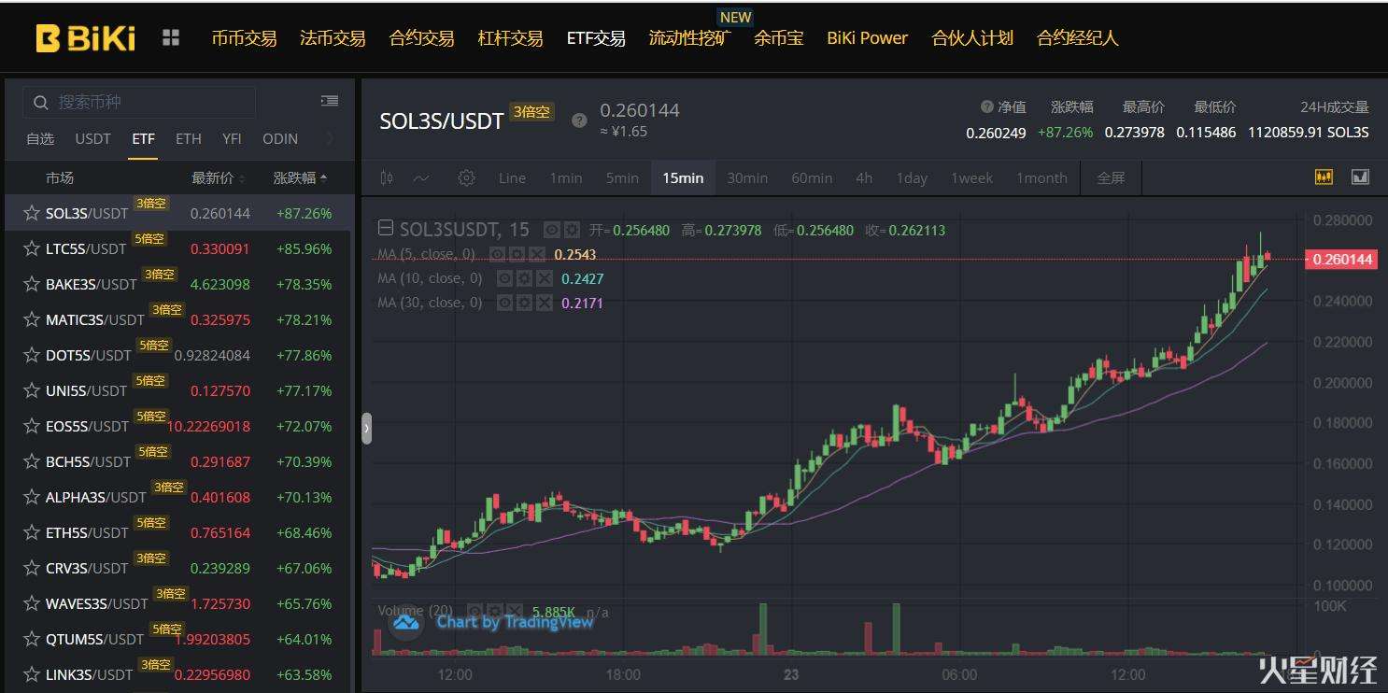Click 全屏 fullscreen button
Screen dimensions: 1388x693
(1111, 177)
